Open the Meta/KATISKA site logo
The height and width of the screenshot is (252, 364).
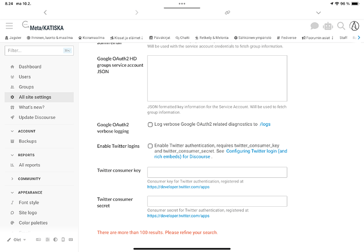tap(43, 26)
